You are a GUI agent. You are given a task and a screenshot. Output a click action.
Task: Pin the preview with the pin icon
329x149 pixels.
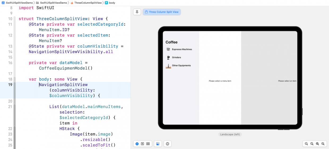click(x=137, y=12)
